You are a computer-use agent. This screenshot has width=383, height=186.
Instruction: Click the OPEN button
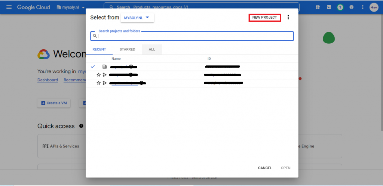click(285, 168)
